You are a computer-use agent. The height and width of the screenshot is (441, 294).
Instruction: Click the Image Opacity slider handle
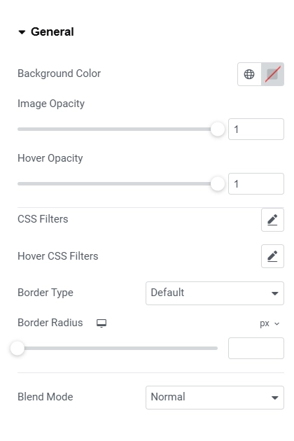218,129
